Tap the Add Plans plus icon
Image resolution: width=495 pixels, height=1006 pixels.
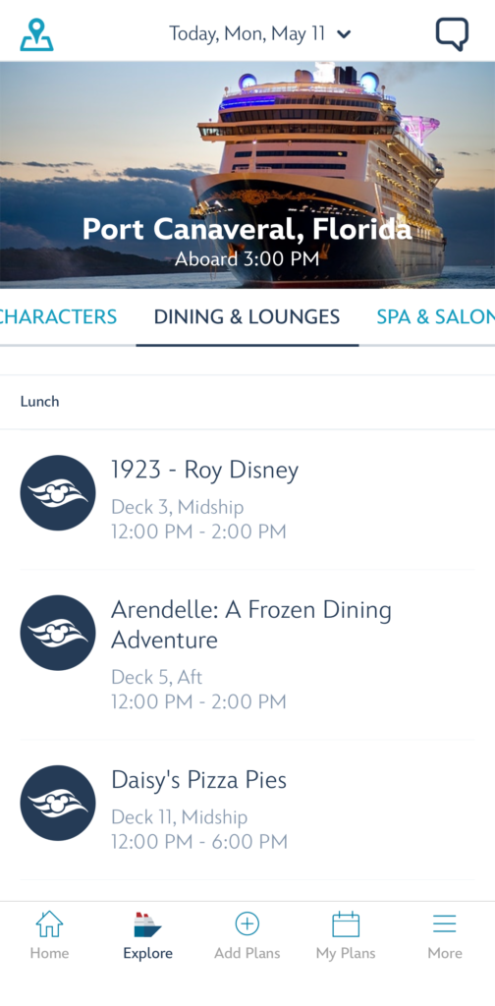point(247,924)
